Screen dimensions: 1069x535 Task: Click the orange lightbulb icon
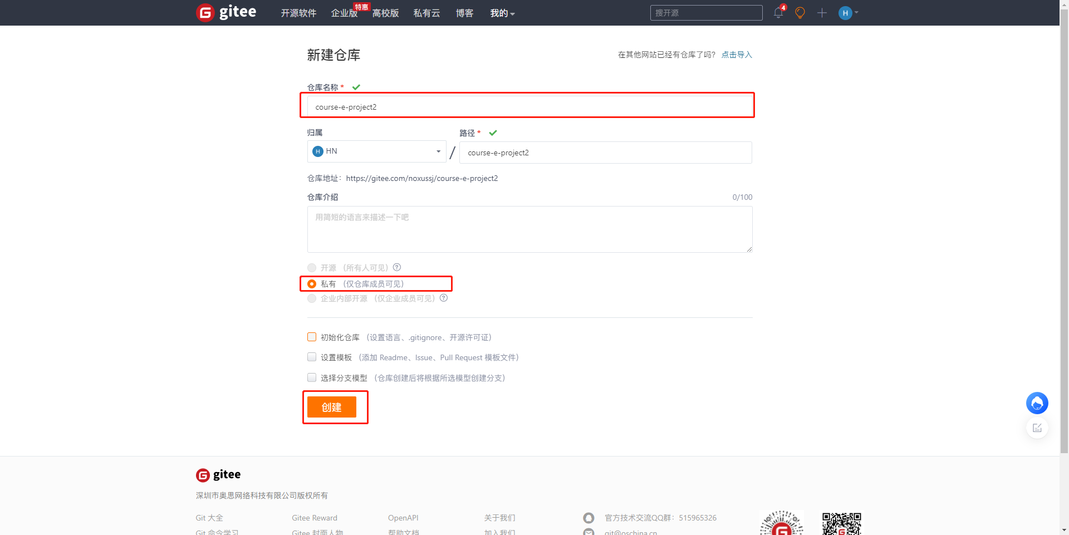coord(800,13)
